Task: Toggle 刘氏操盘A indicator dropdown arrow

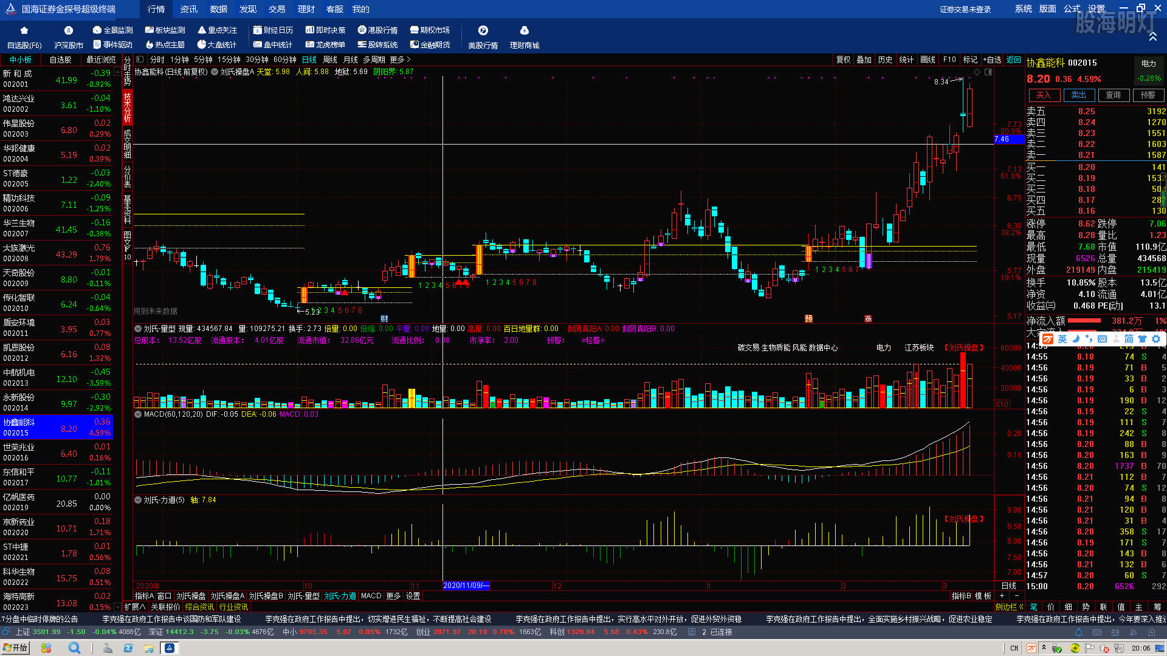Action: coord(215,72)
